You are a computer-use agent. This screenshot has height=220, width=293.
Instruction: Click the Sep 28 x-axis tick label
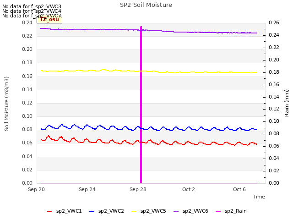138,189
